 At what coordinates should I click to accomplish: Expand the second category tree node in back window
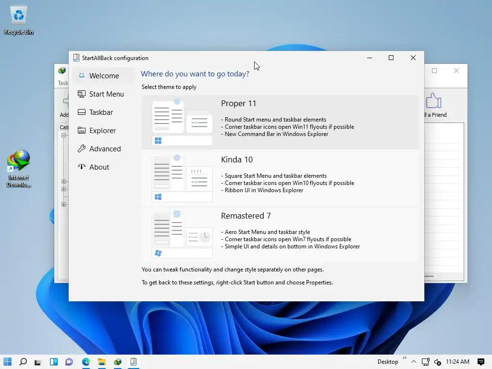(64, 181)
